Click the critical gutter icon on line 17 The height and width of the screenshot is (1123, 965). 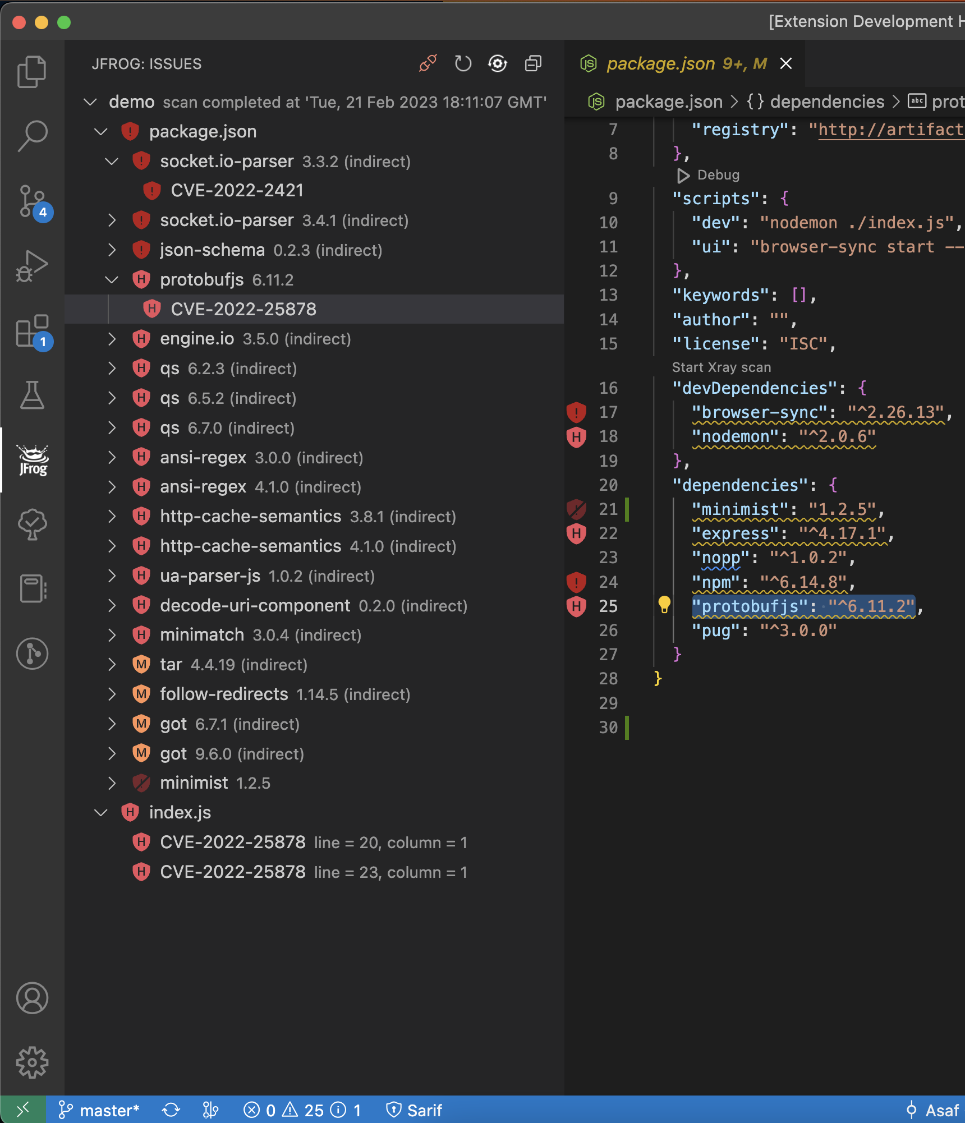(x=576, y=412)
